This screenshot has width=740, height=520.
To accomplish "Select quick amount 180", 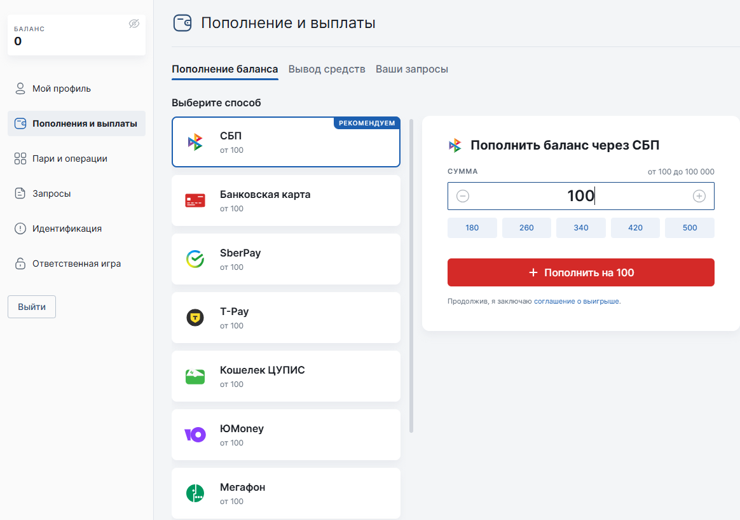I will click(472, 228).
